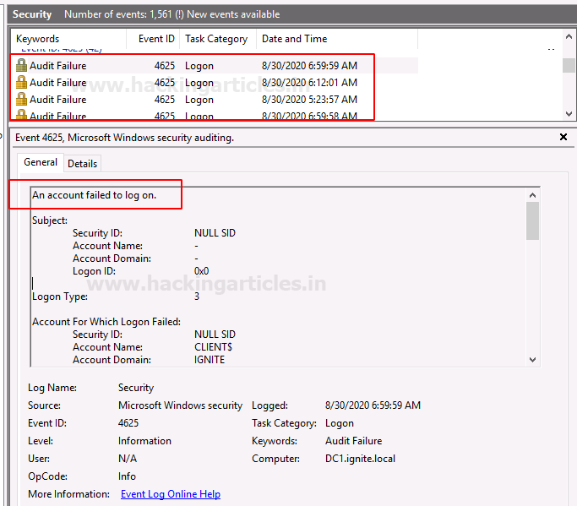Select the General tab
Image resolution: width=577 pixels, height=506 pixels.
pyautogui.click(x=41, y=162)
